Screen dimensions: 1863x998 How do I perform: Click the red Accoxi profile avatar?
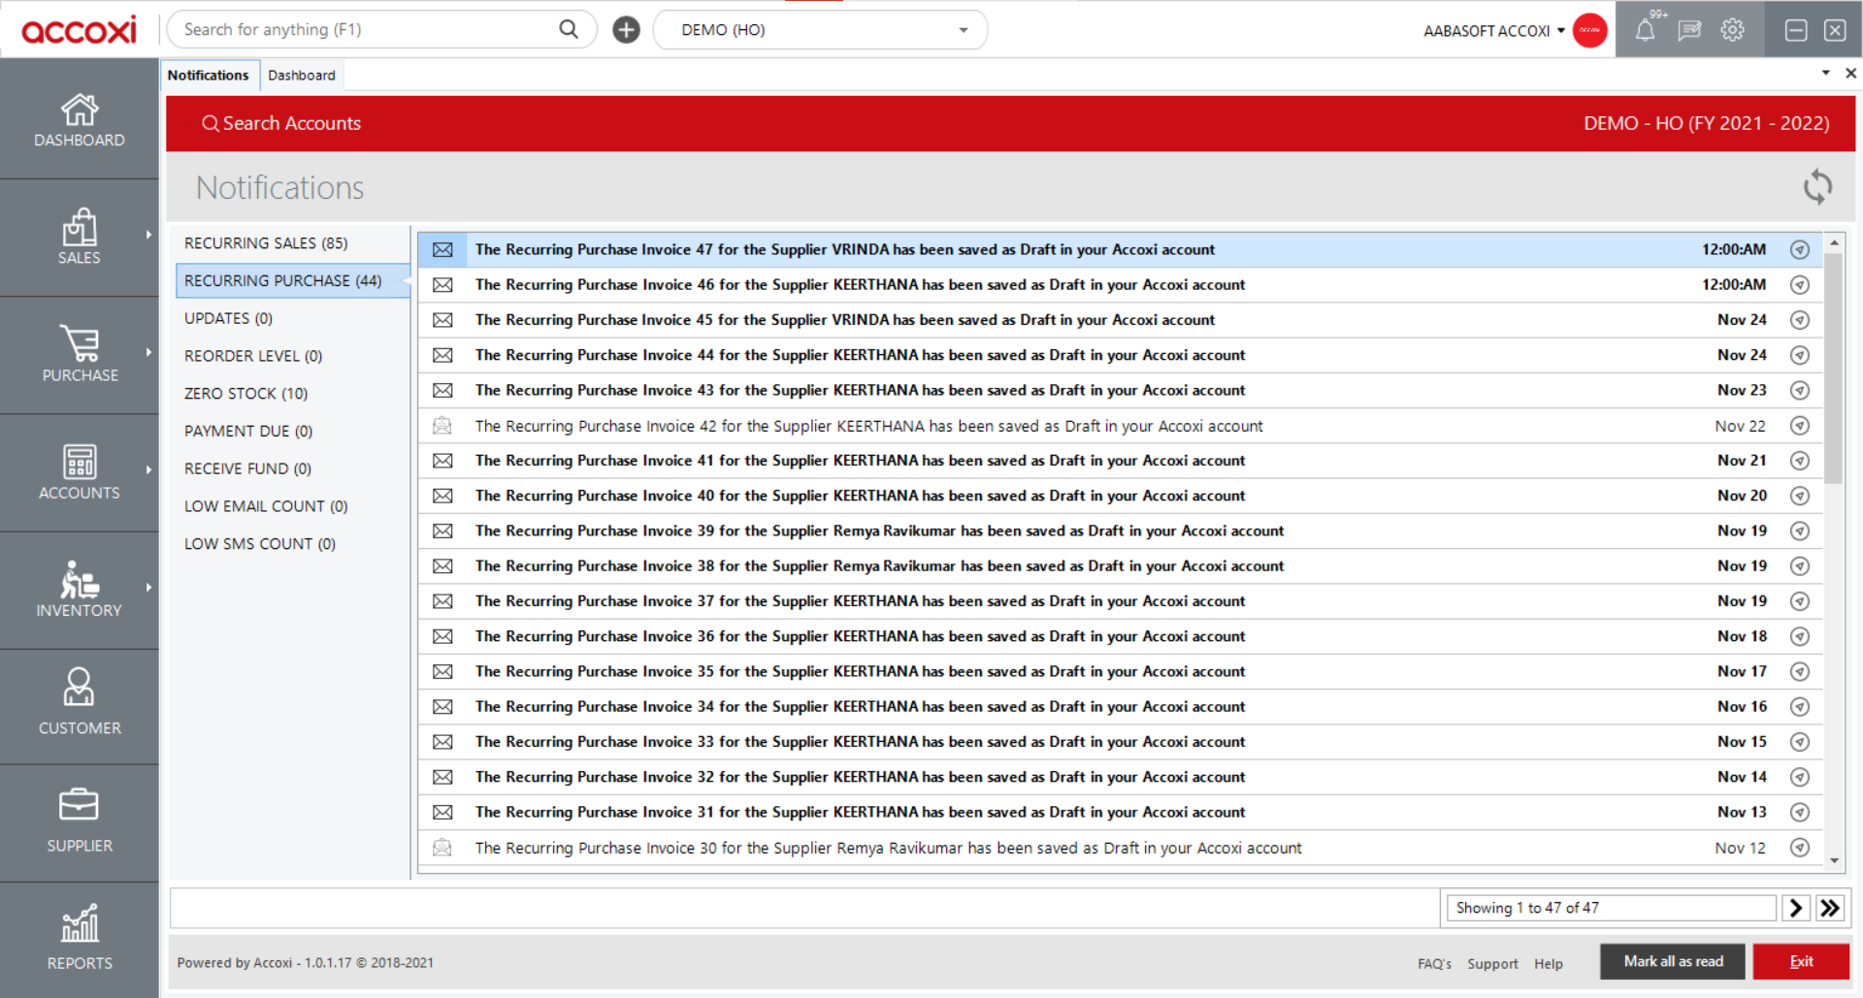pos(1589,30)
